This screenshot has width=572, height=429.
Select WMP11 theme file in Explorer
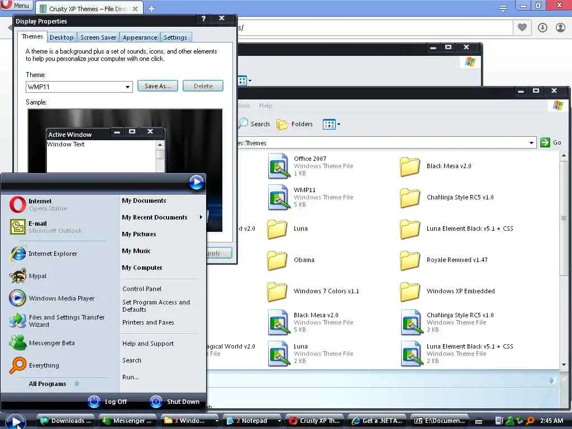click(x=311, y=197)
